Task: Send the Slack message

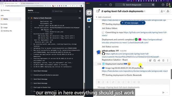Action: [163, 93]
